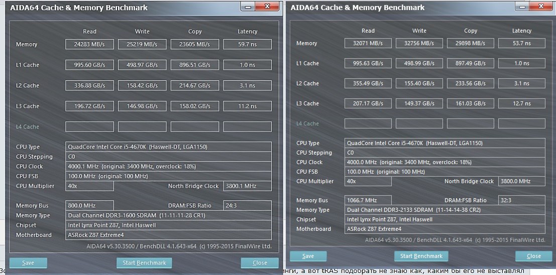Click L2 Cache Copy value 214.67 GB/s
Screen dimensions: 556x275
pos(195,85)
